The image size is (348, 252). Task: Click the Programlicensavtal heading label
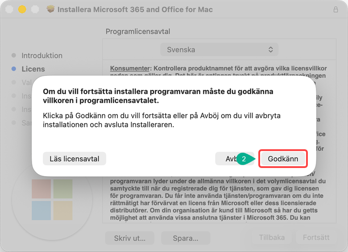point(138,32)
